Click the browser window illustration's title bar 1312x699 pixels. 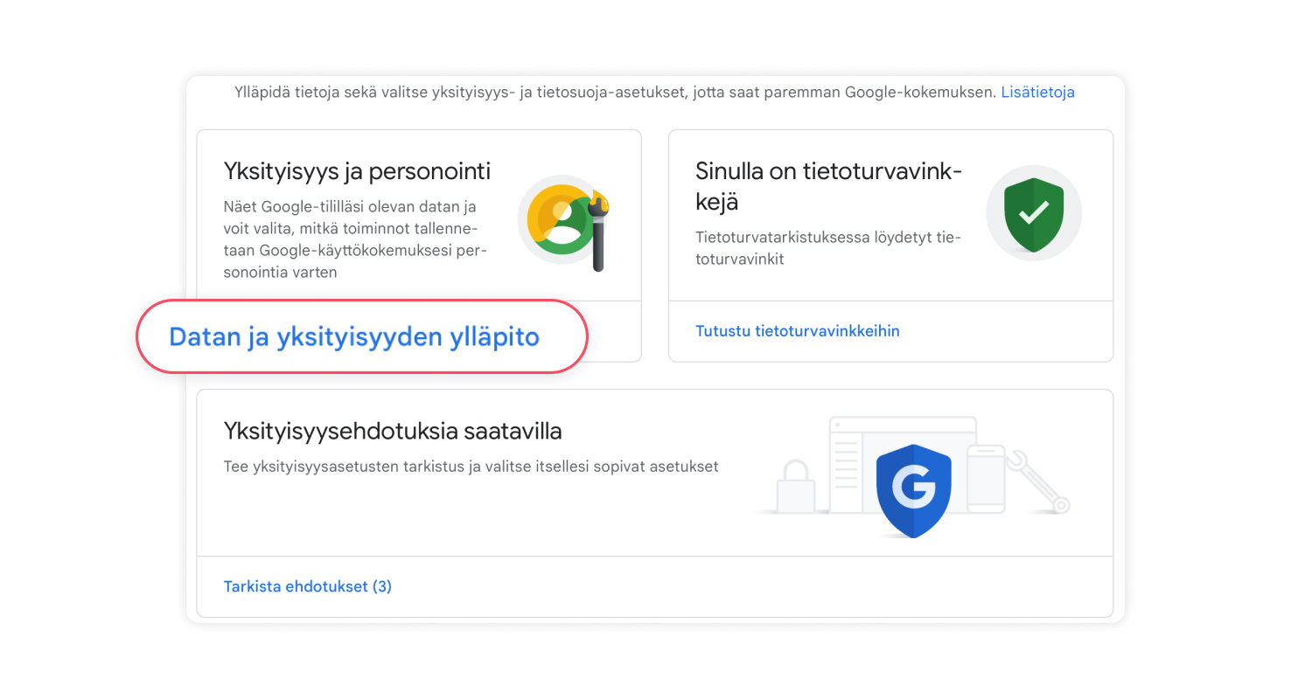click(901, 424)
